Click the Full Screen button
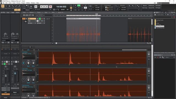Viewport: 176px width, 99px height. (158, 5)
